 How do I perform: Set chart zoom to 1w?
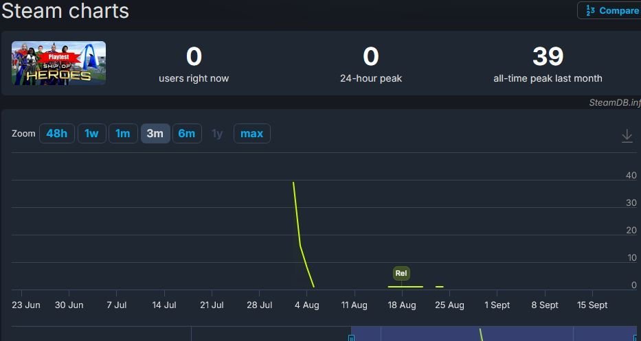tap(91, 134)
